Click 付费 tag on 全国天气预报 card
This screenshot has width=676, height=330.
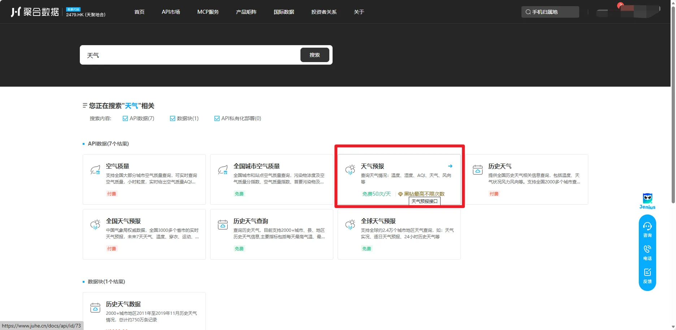pyautogui.click(x=112, y=249)
